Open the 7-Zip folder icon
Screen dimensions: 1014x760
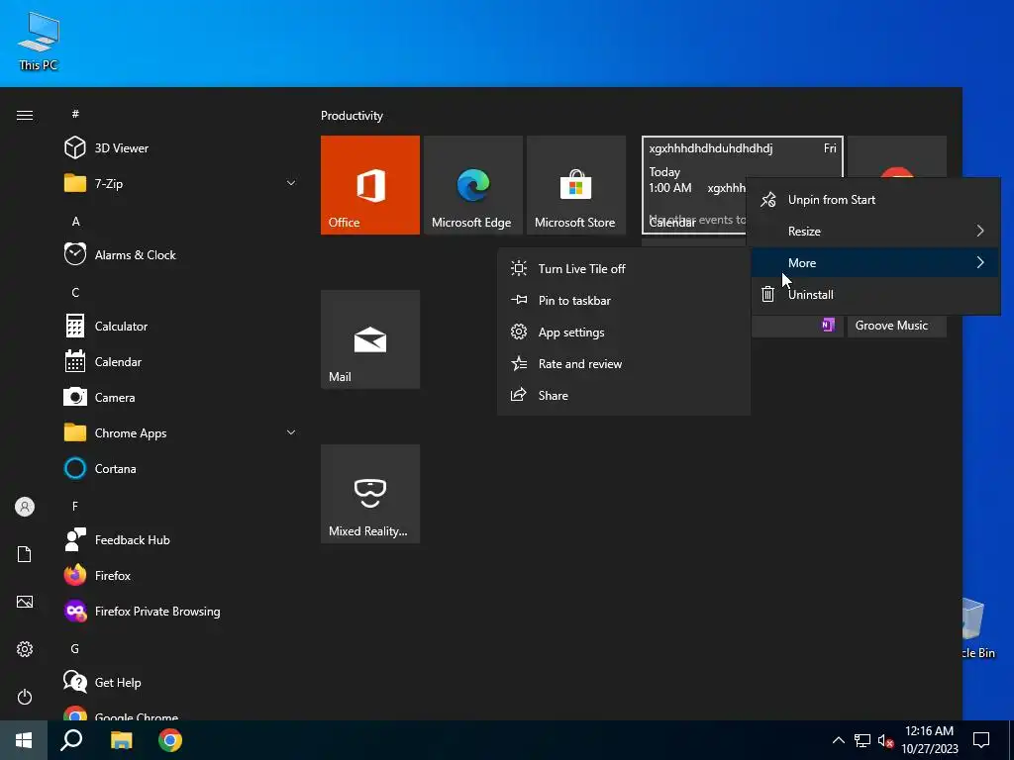[75, 183]
